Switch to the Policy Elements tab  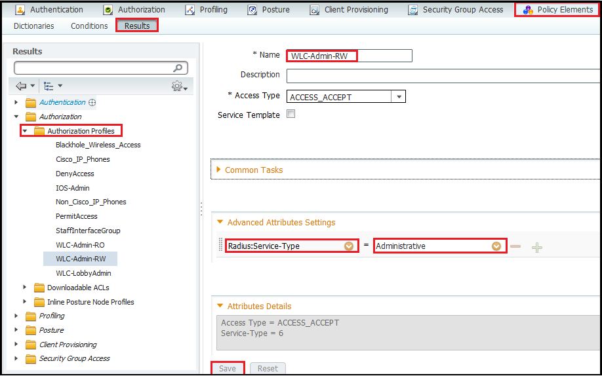coord(557,10)
